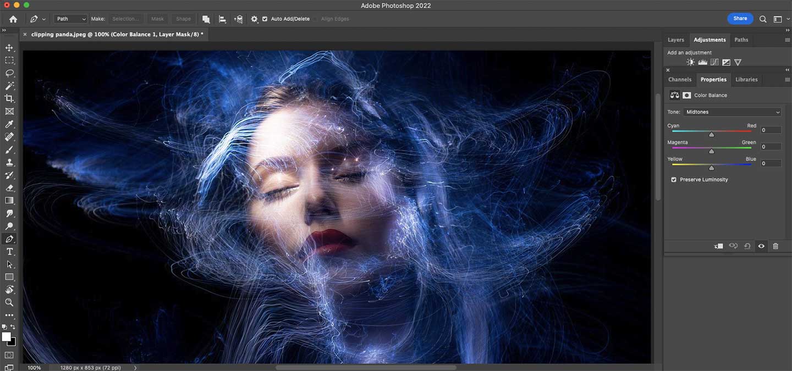
Task: Click the Cyan-Red slider handle
Action: click(711, 134)
